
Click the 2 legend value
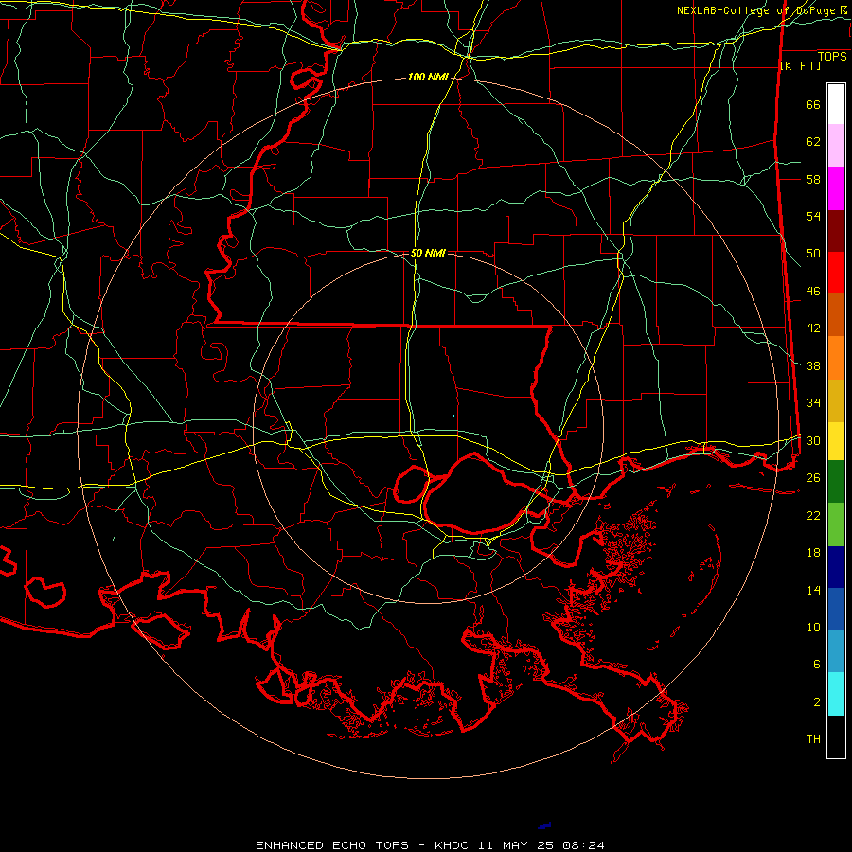817,702
